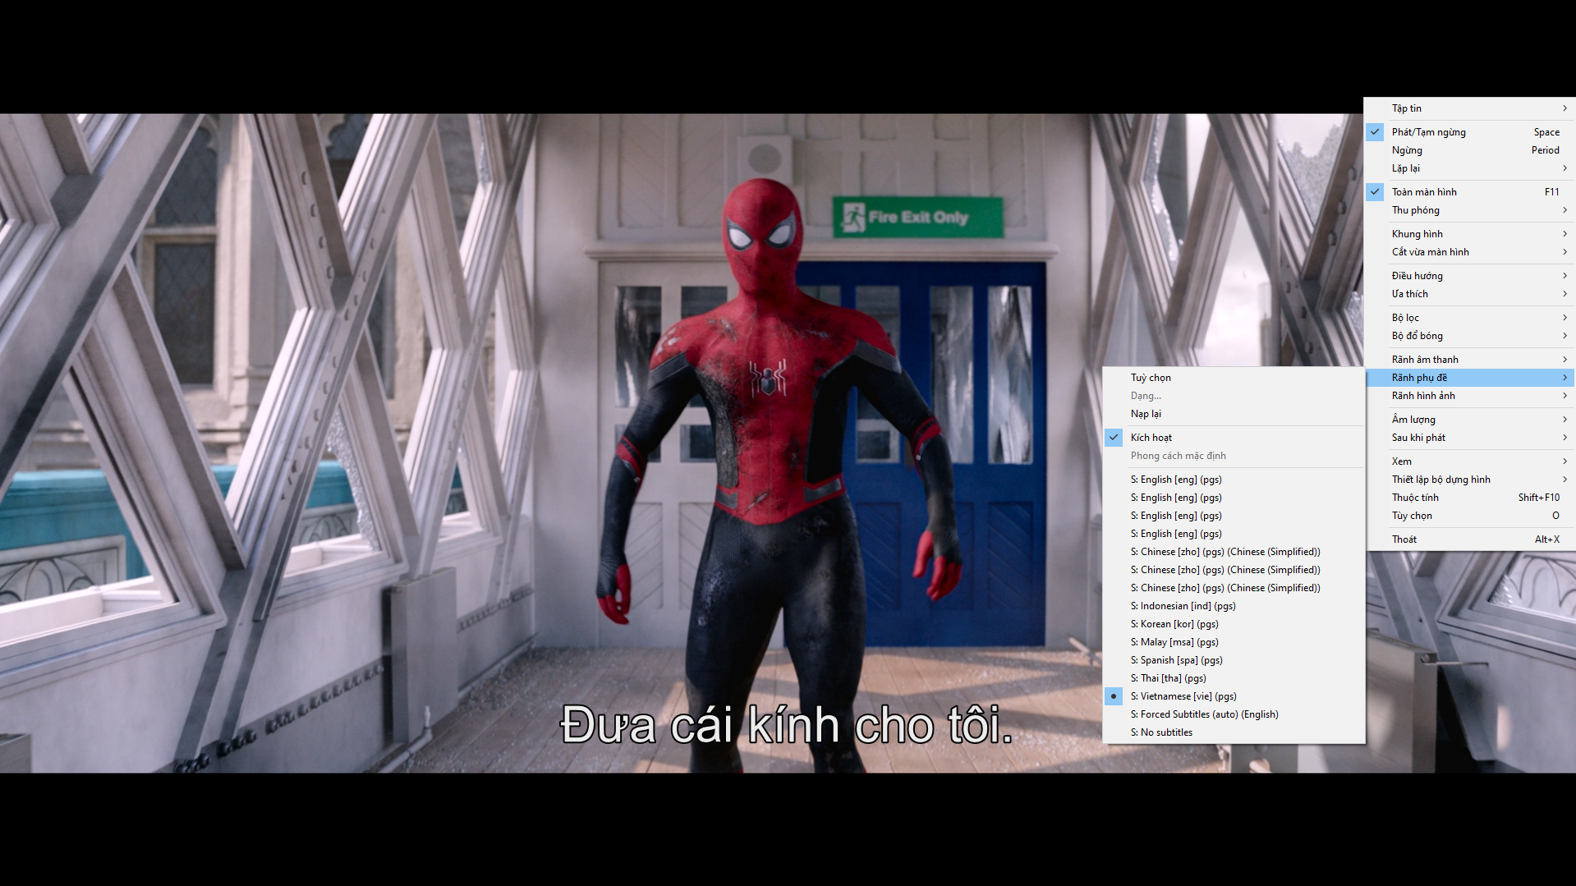Open the Xem view submenu

pos(1470,461)
